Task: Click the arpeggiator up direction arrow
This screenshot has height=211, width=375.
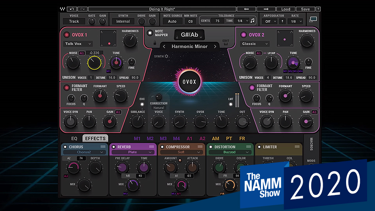Action: [x=282, y=21]
